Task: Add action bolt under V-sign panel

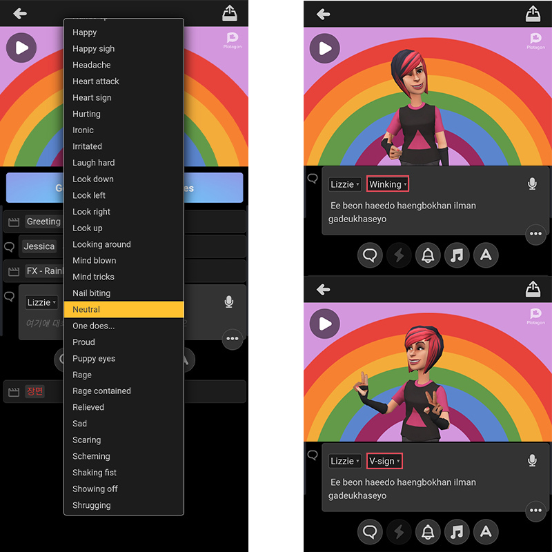Action: pyautogui.click(x=399, y=532)
